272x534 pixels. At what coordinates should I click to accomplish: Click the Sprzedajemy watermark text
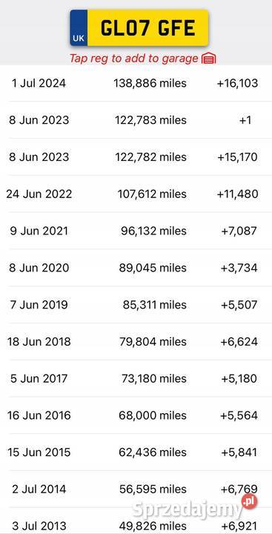[x=188, y=510]
